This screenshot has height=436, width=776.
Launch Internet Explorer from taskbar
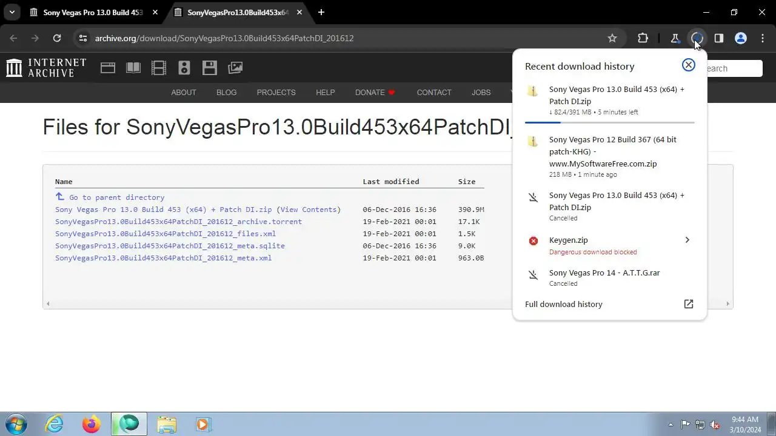pyautogui.click(x=55, y=424)
